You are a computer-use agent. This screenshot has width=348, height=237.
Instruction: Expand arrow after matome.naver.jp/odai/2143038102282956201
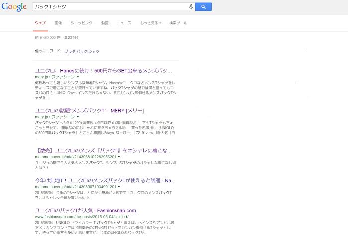click(x=119, y=157)
